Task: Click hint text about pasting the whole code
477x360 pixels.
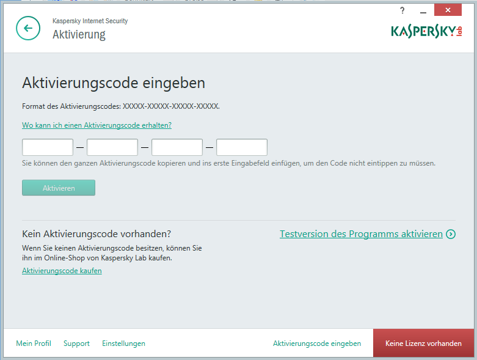Action: 228,163
